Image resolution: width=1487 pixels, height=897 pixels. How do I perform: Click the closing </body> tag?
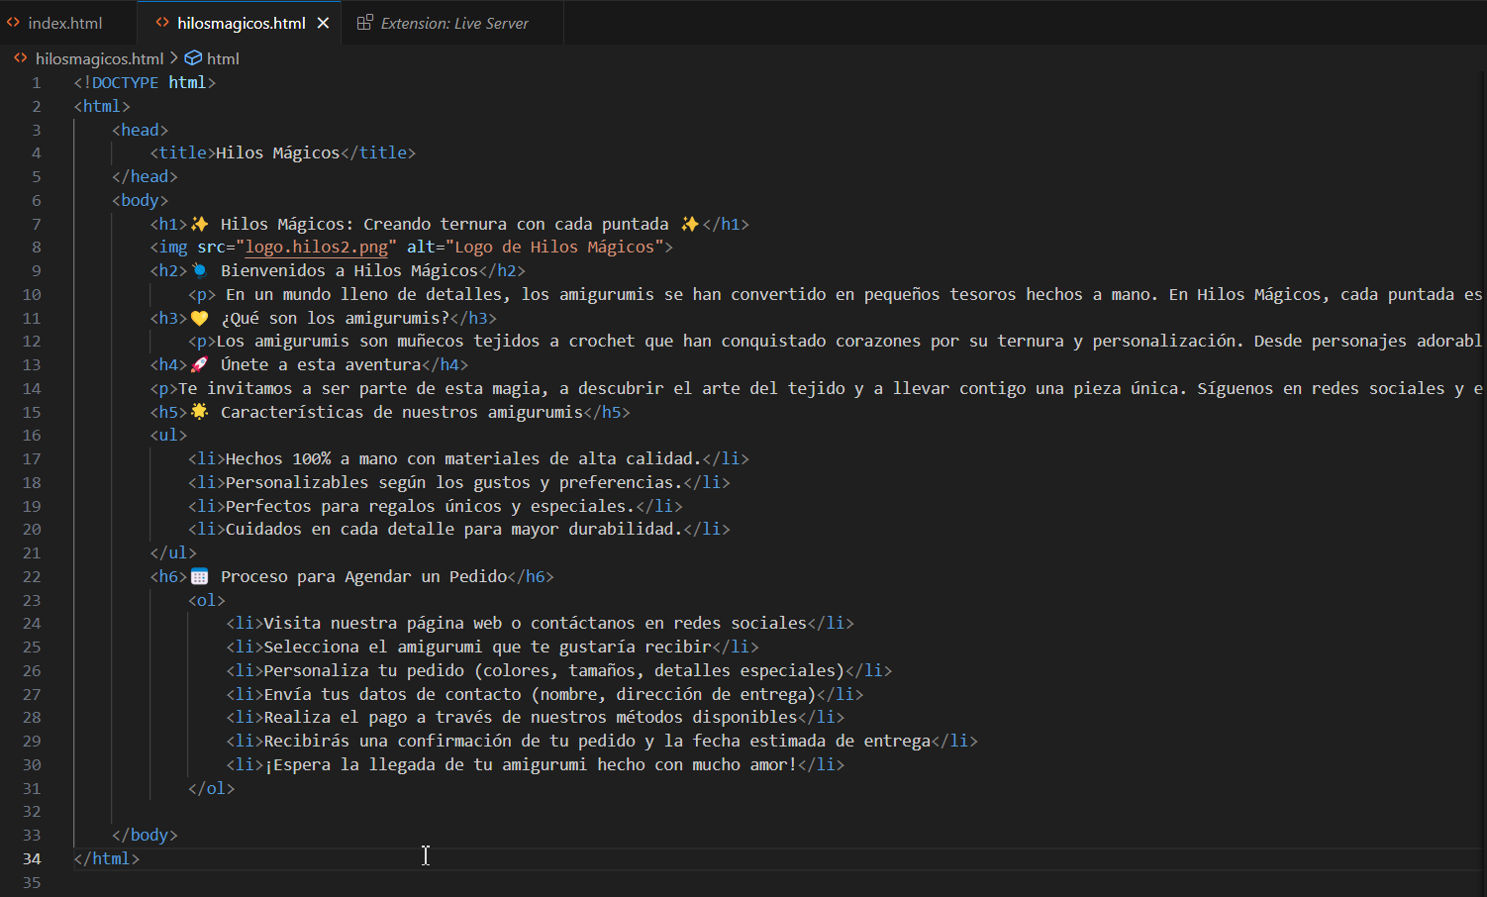145,835
